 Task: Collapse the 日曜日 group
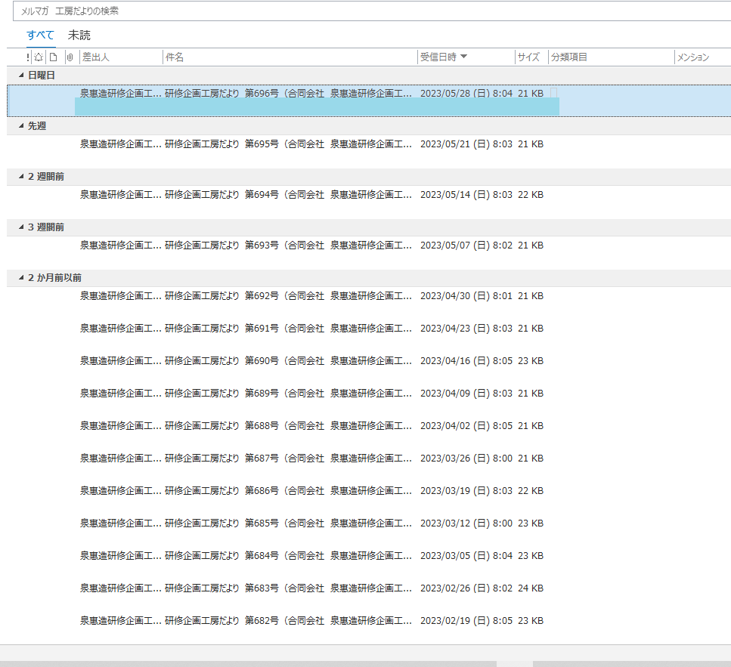click(21, 75)
